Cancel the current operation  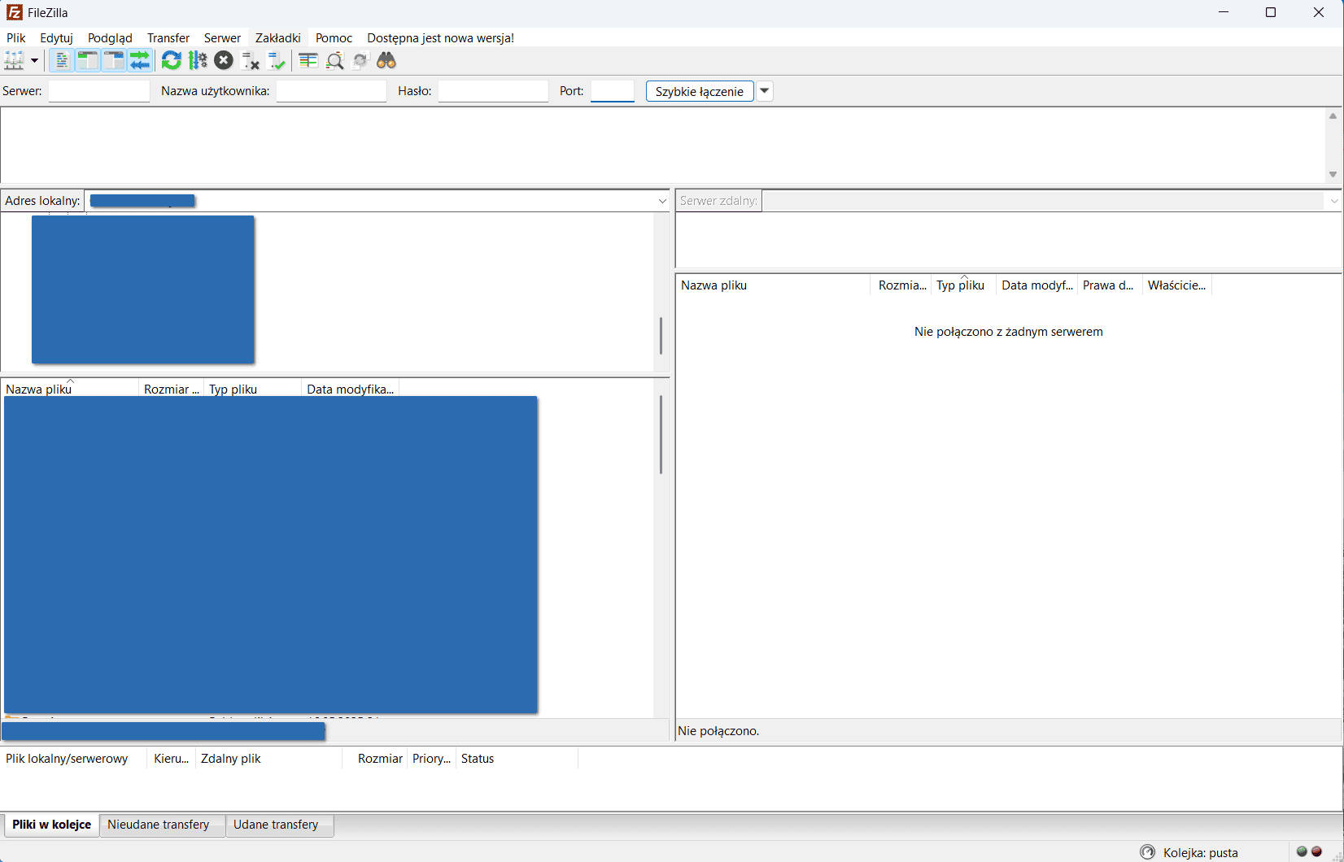pos(224,60)
